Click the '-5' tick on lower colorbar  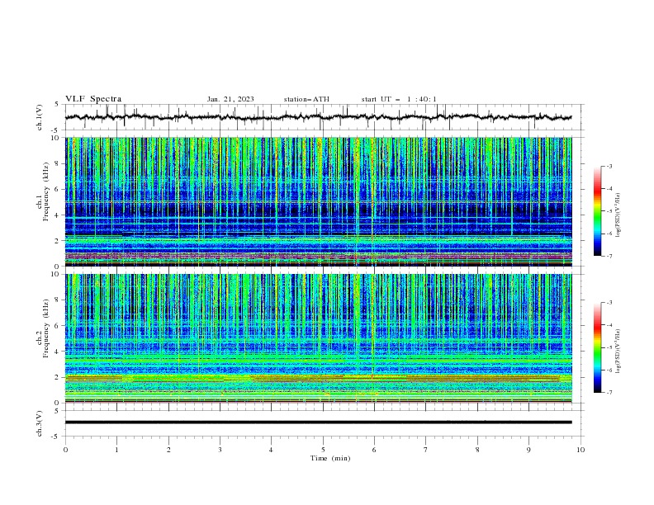609,347
